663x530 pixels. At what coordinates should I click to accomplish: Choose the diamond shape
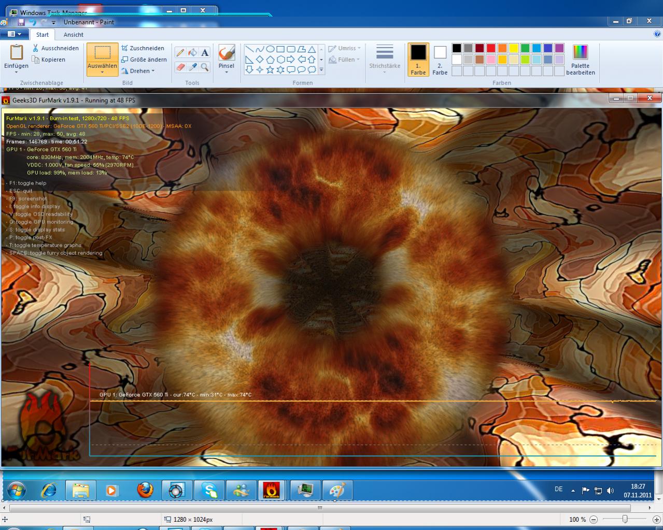coord(260,60)
